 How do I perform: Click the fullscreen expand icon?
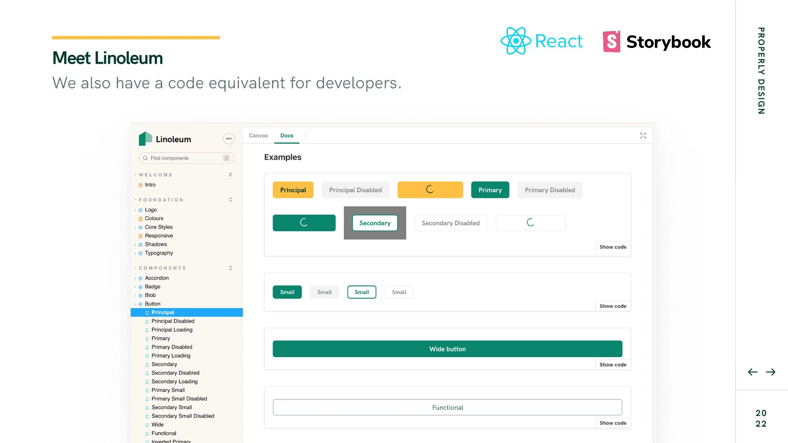pyautogui.click(x=643, y=136)
